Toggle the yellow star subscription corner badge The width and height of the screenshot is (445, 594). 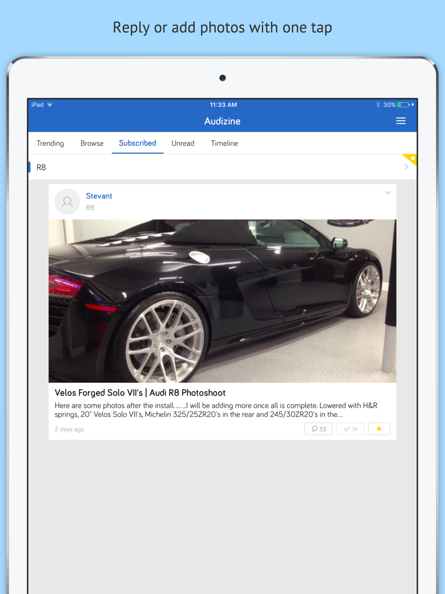(x=411, y=159)
